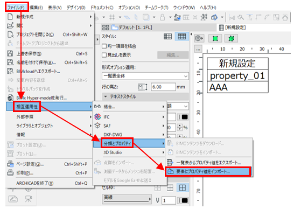The image size is (294, 209).
Task: Open the ヘルプ(H) menu
Action: pos(208,8)
